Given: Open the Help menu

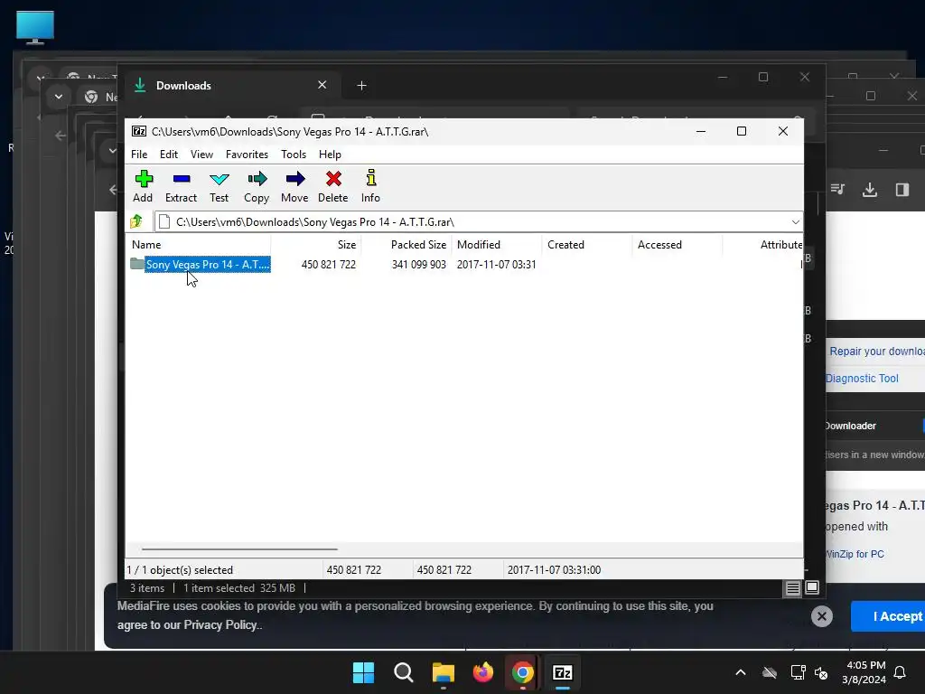Looking at the screenshot, I should click(330, 154).
